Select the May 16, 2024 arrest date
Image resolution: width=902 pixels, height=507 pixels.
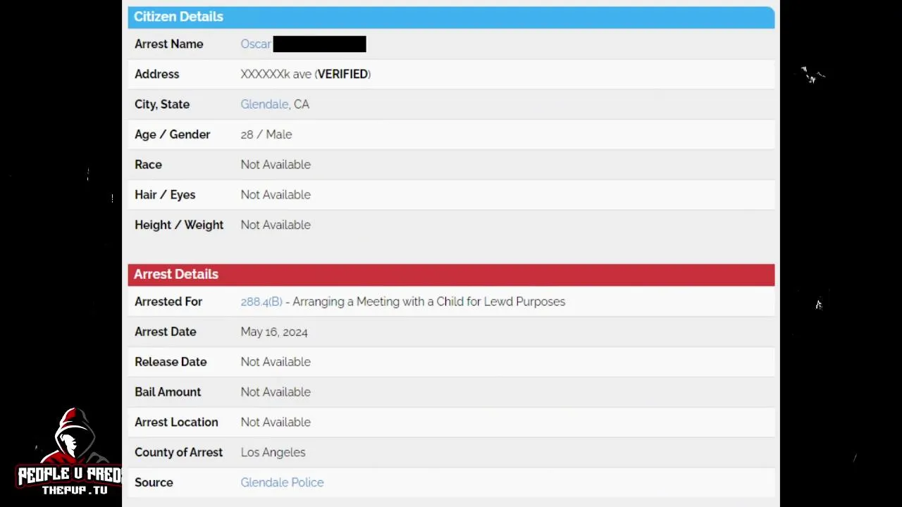(x=274, y=332)
